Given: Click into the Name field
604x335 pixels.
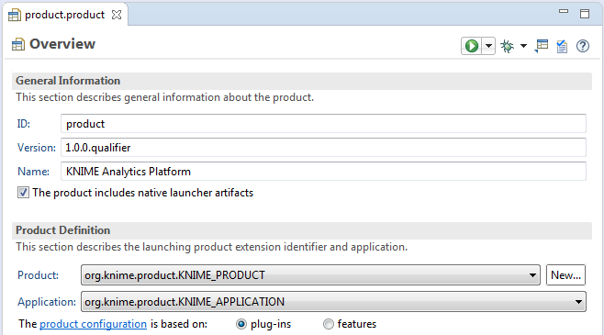Looking at the screenshot, I should click(323, 172).
